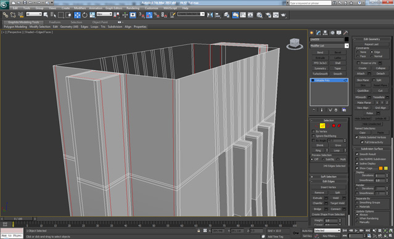Image resolution: width=394 pixels, height=239 pixels.
Task: Open the Customize menu
Action: click(152, 8)
